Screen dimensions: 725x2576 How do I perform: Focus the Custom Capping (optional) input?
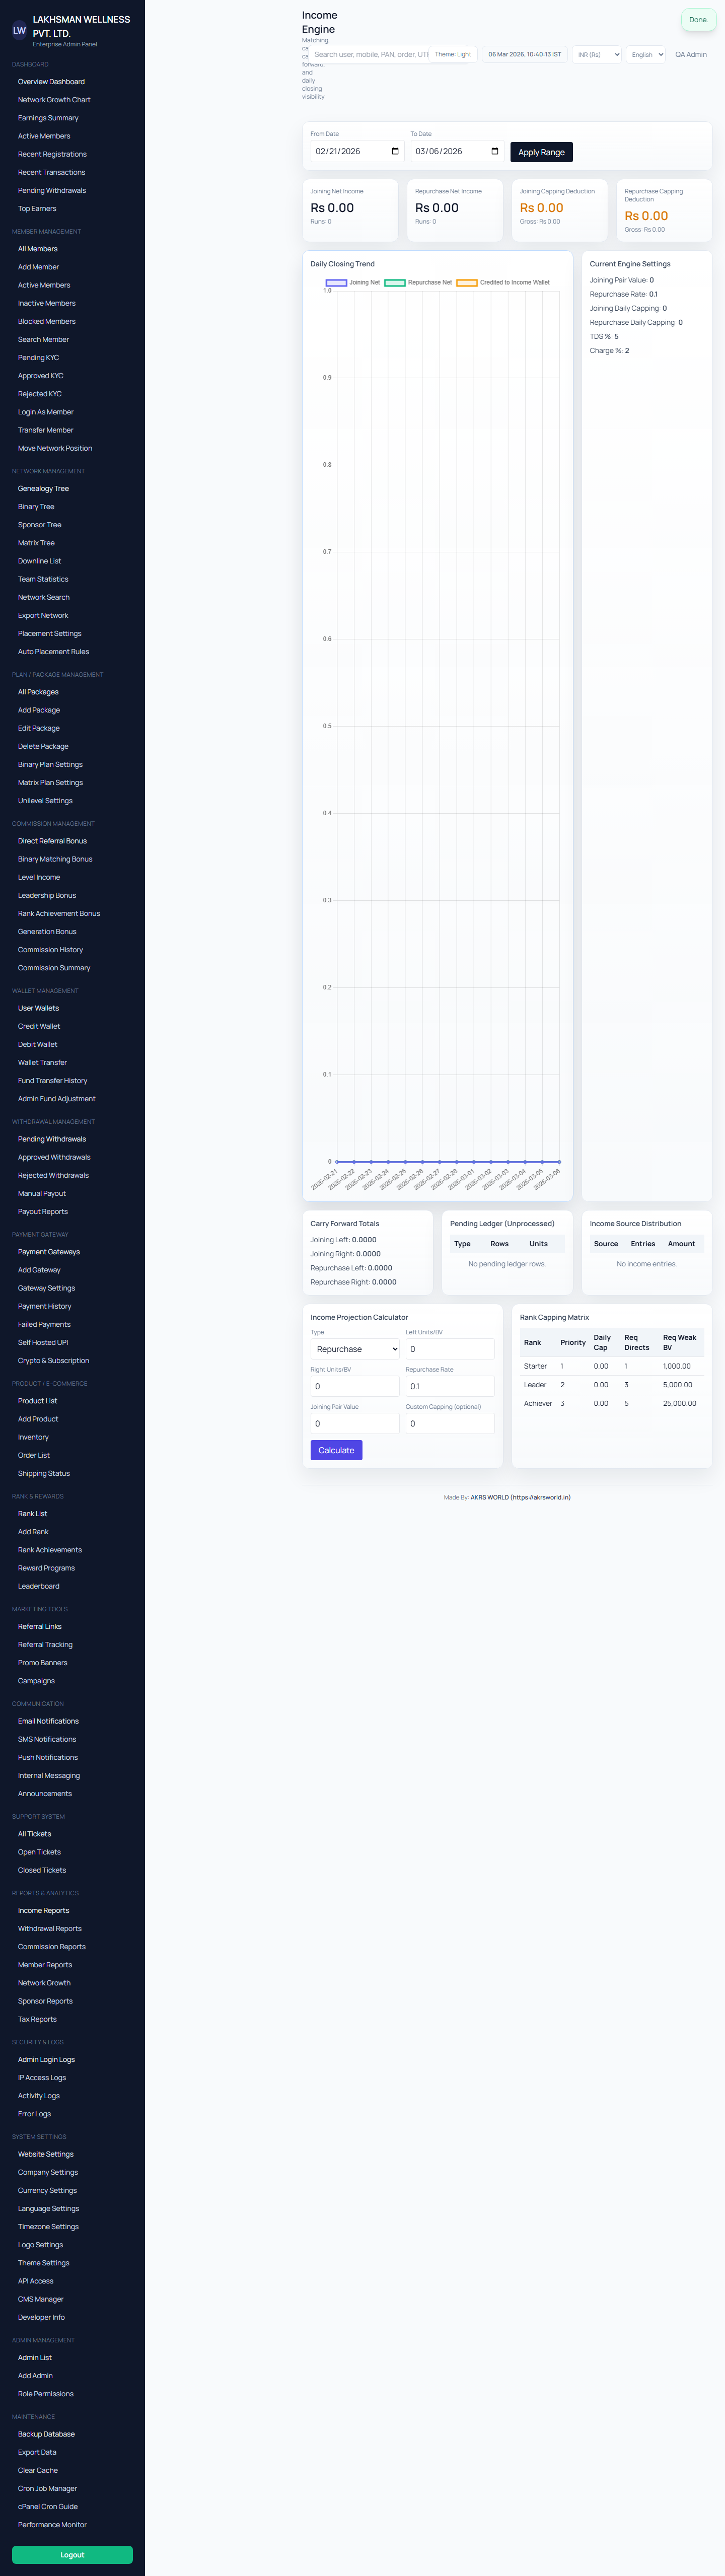pyautogui.click(x=449, y=1423)
